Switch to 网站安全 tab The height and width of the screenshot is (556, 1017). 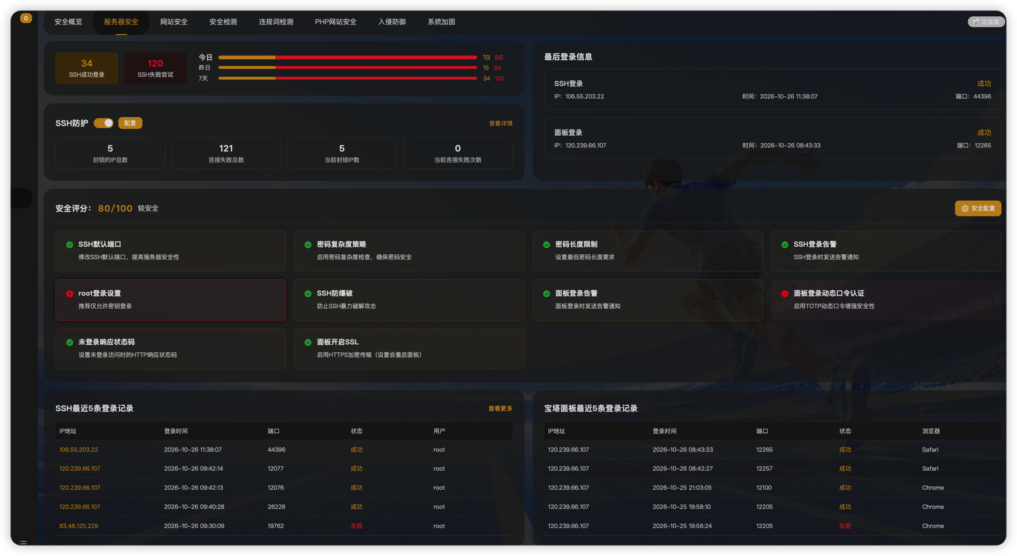[x=174, y=22]
